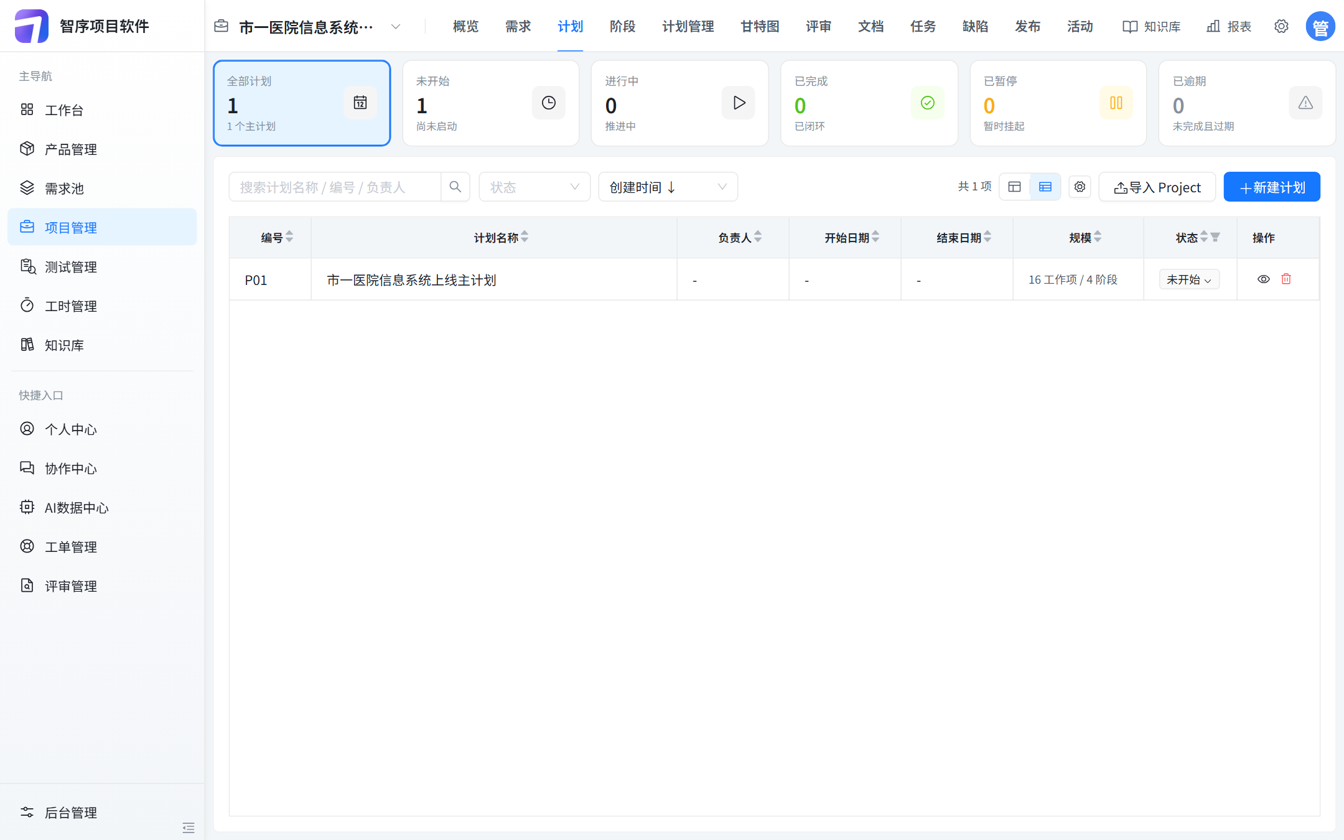Switch to the 概览 tab

(465, 26)
